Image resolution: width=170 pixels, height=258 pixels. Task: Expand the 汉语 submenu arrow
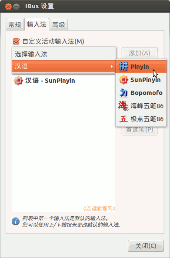[x=112, y=67]
